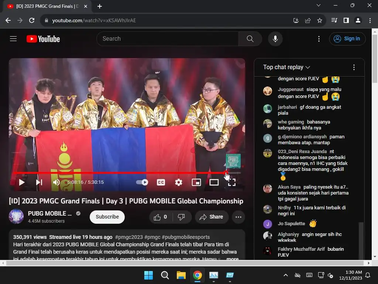Share the video

pyautogui.click(x=212, y=217)
